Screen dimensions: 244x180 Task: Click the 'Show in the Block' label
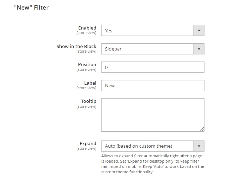point(76,46)
